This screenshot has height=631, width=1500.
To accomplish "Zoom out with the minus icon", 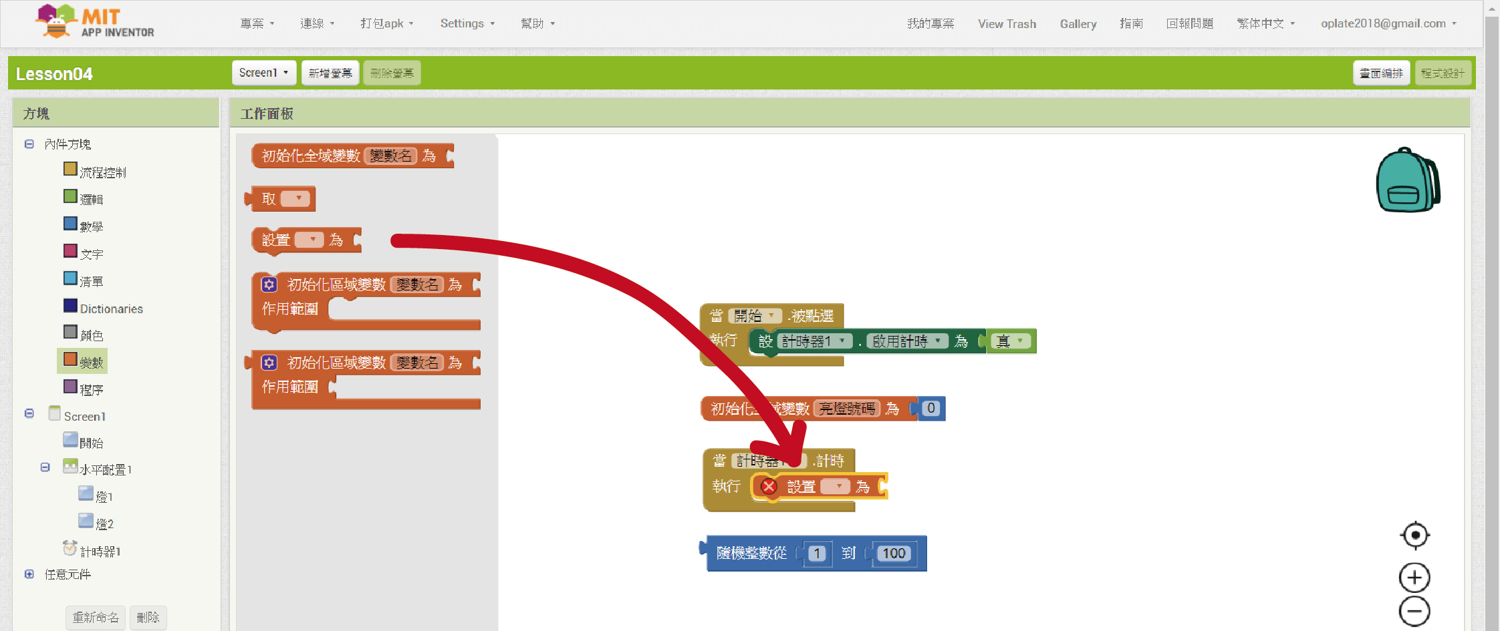I will click(1414, 612).
